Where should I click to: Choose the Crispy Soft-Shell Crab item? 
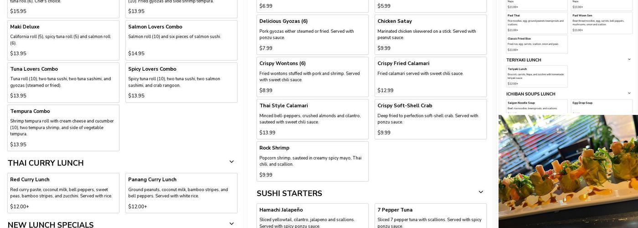pyautogui.click(x=431, y=119)
